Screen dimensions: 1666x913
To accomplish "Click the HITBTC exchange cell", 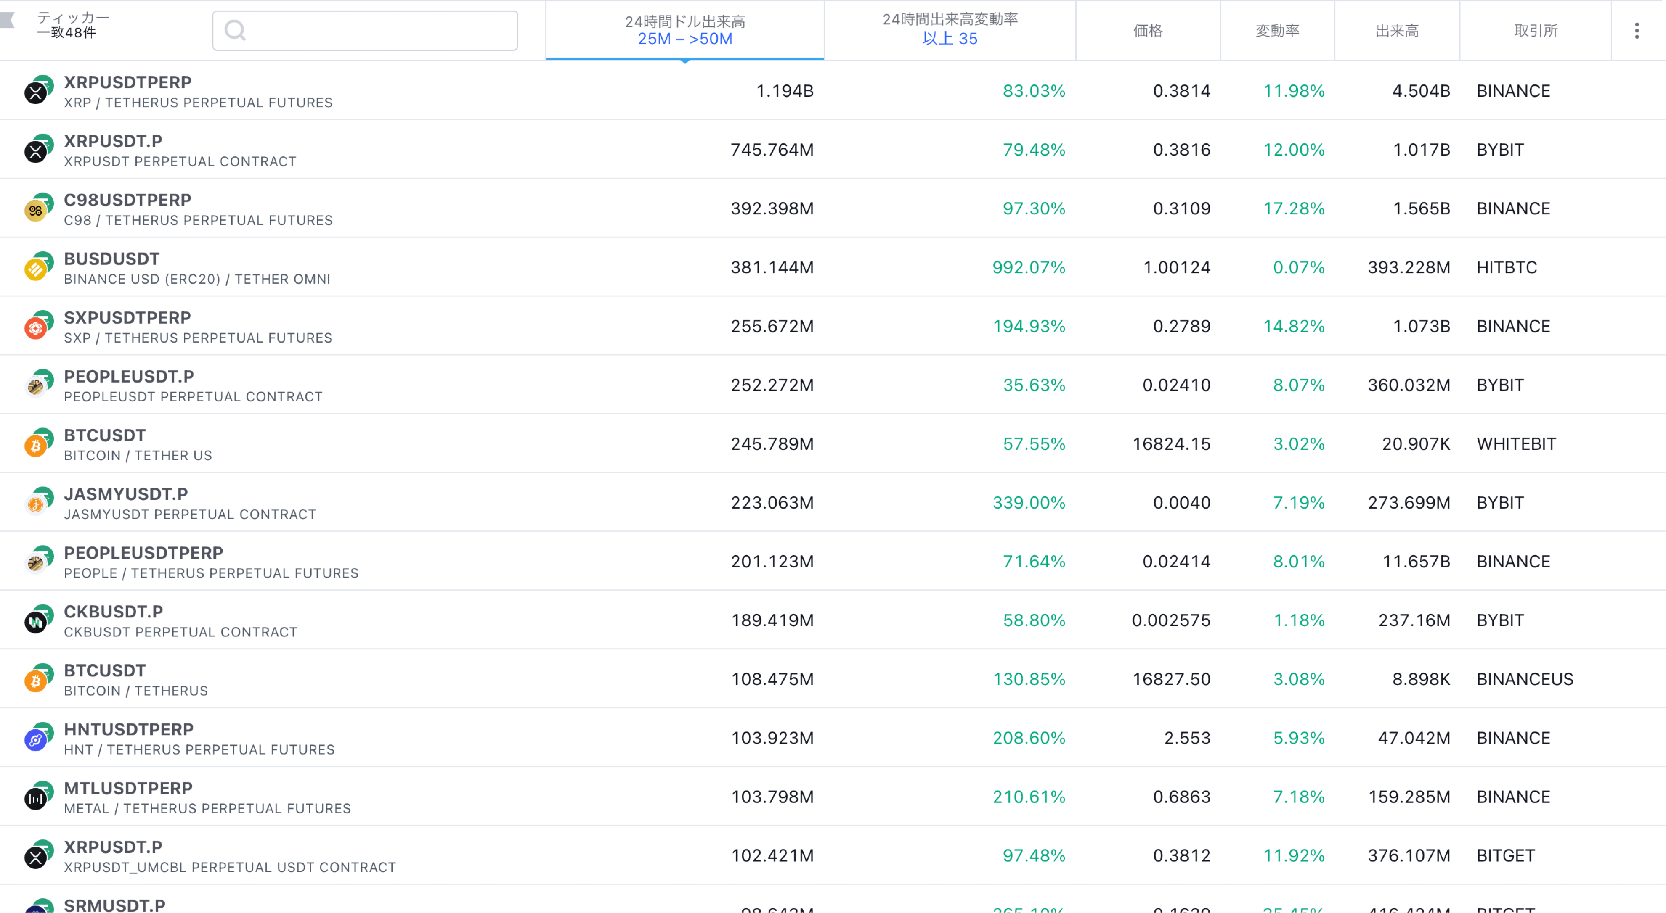I will coord(1506,267).
